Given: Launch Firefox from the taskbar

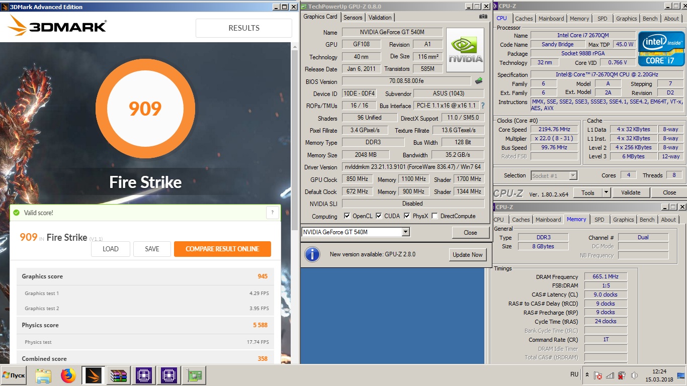Looking at the screenshot, I should [68, 376].
